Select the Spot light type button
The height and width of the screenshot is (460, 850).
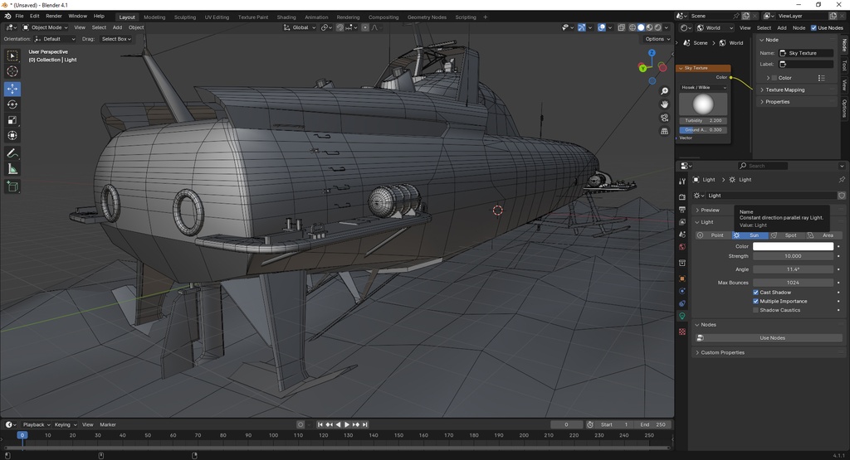[787, 235]
